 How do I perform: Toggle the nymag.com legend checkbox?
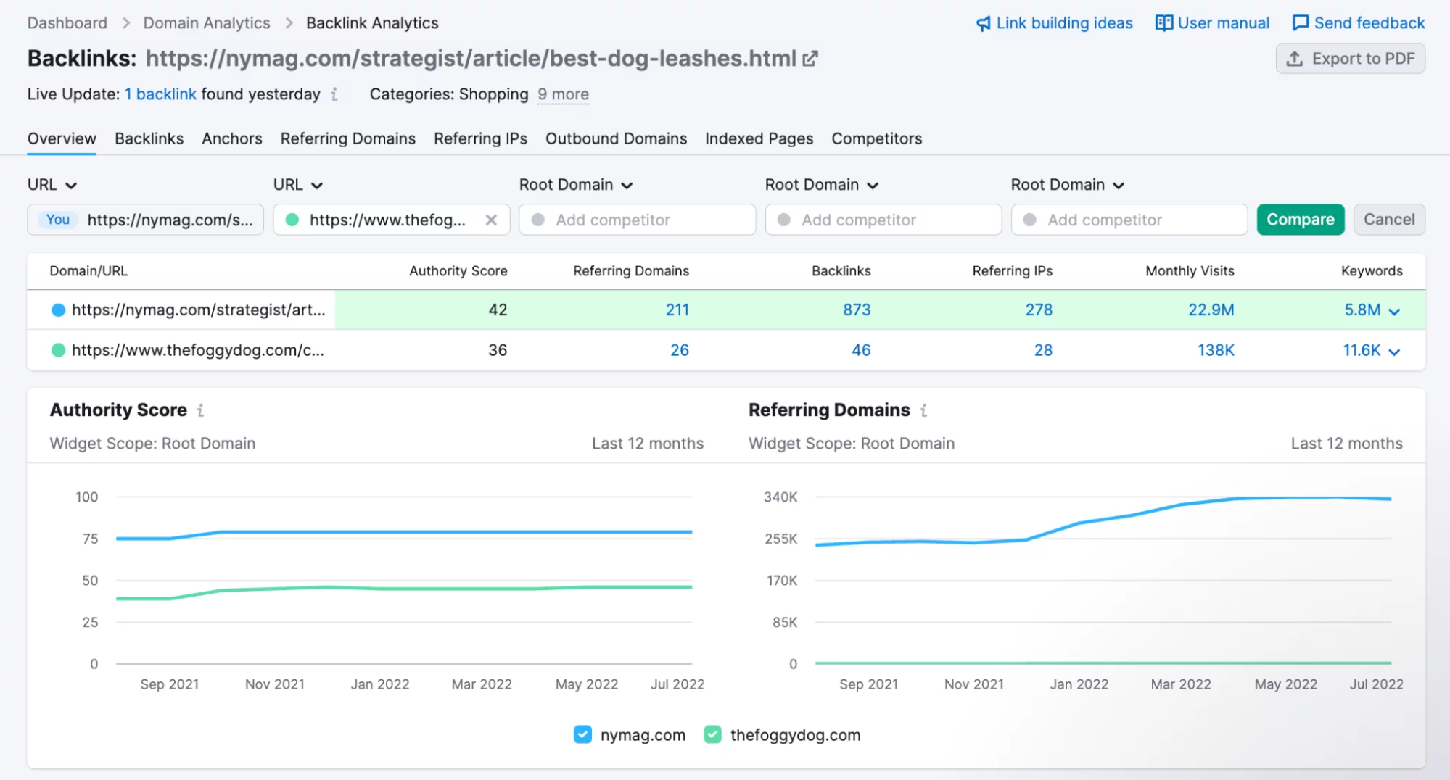(x=582, y=734)
